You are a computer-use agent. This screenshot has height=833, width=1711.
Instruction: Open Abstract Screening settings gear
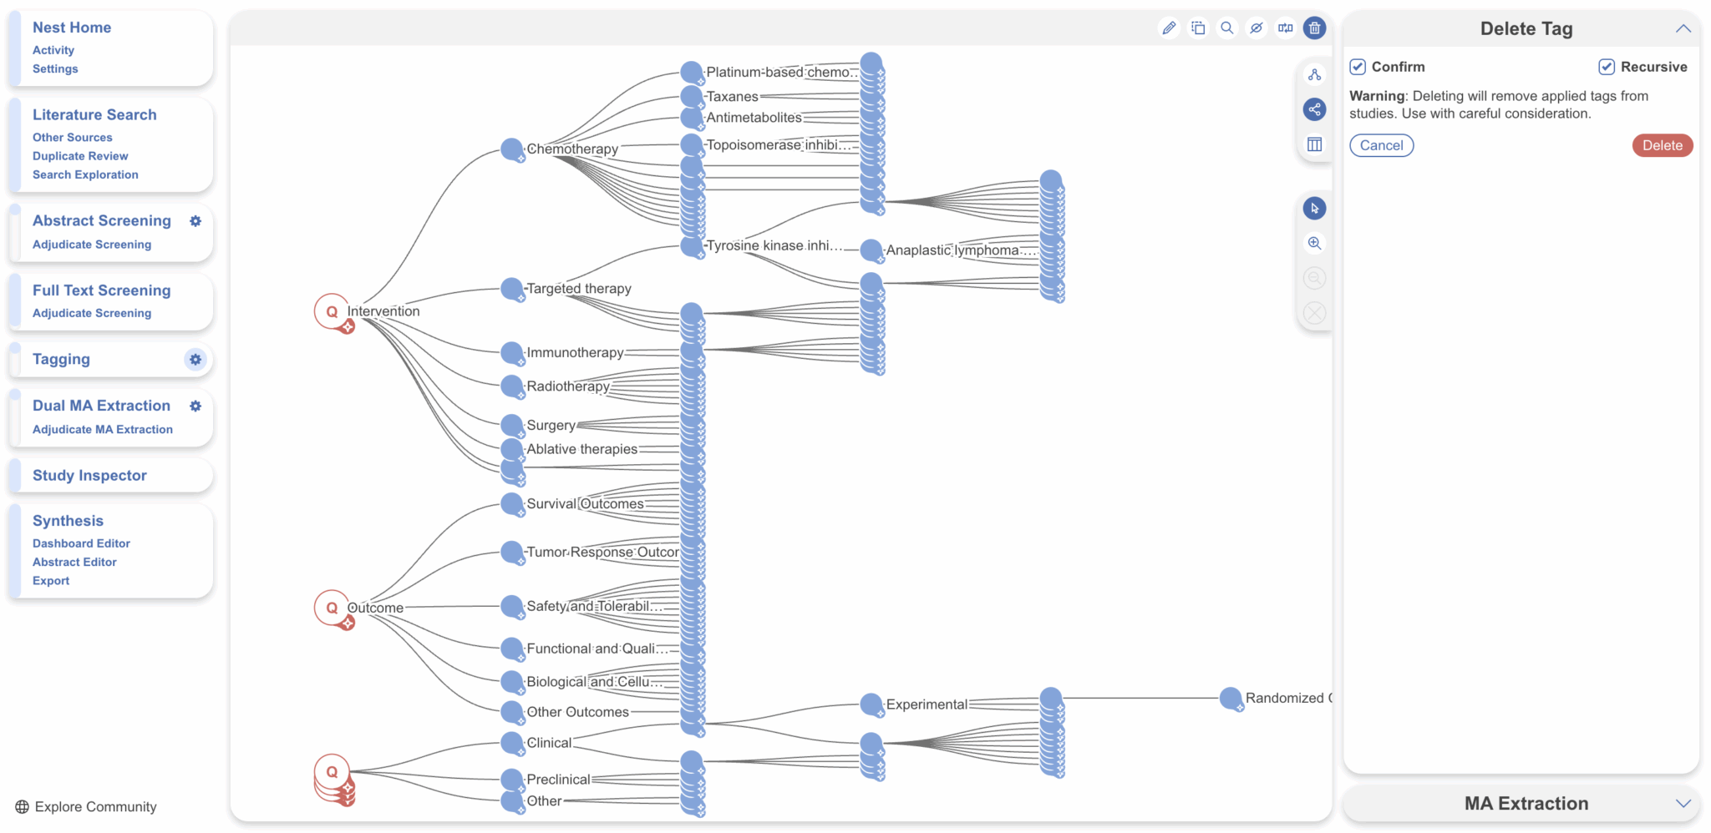point(195,221)
